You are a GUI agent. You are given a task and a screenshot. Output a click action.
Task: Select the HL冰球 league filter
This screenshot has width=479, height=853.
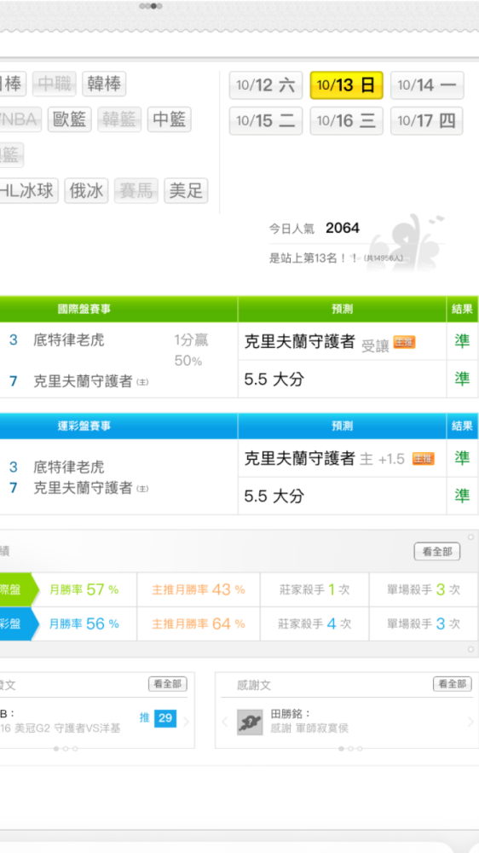[x=27, y=191]
